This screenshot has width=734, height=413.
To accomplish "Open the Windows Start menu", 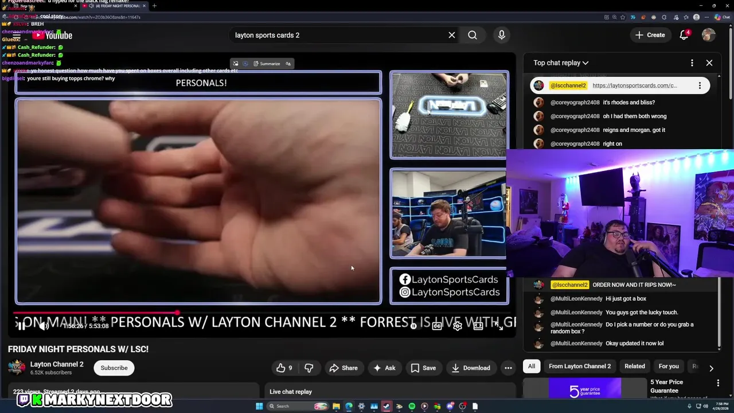I will pos(259,406).
